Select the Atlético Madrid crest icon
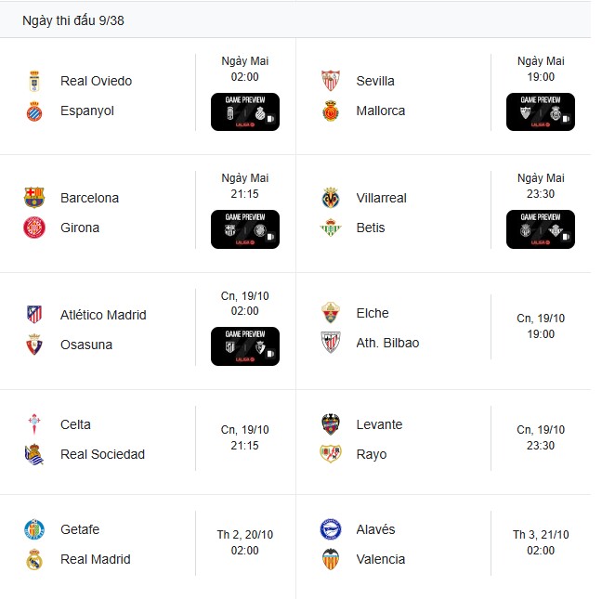This screenshot has width=602, height=599. click(x=34, y=315)
